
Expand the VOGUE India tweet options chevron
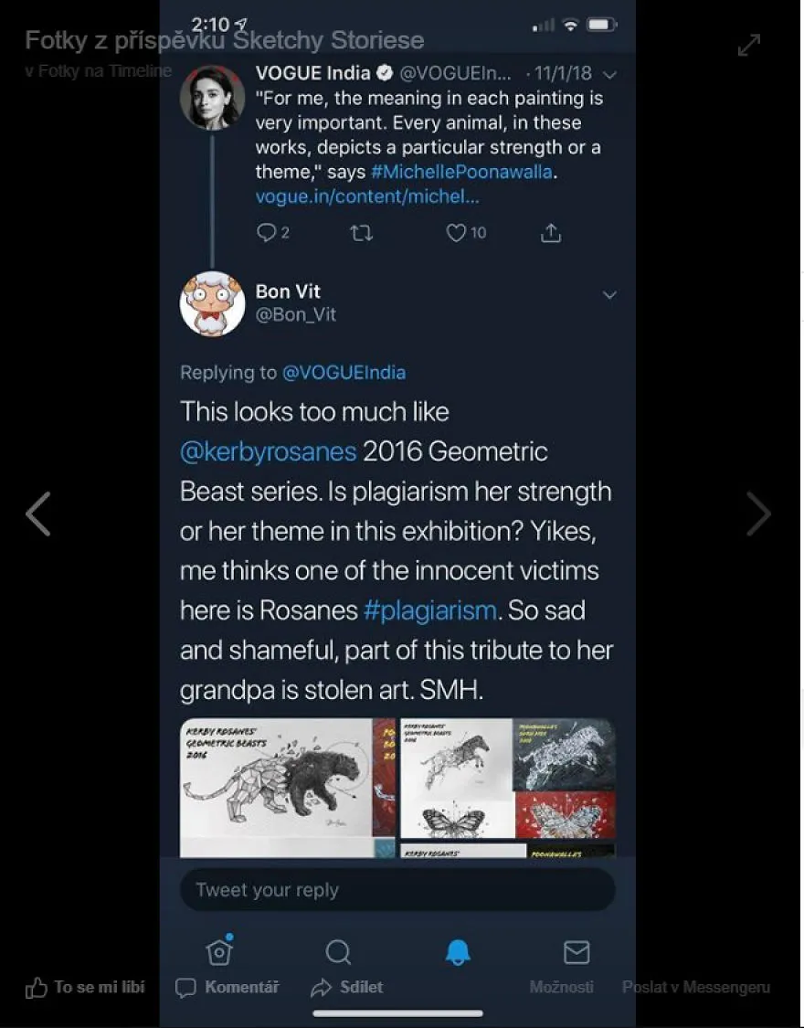(x=610, y=75)
